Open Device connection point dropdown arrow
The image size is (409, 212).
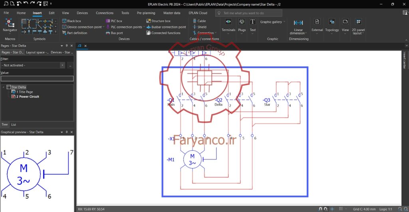(103, 27)
